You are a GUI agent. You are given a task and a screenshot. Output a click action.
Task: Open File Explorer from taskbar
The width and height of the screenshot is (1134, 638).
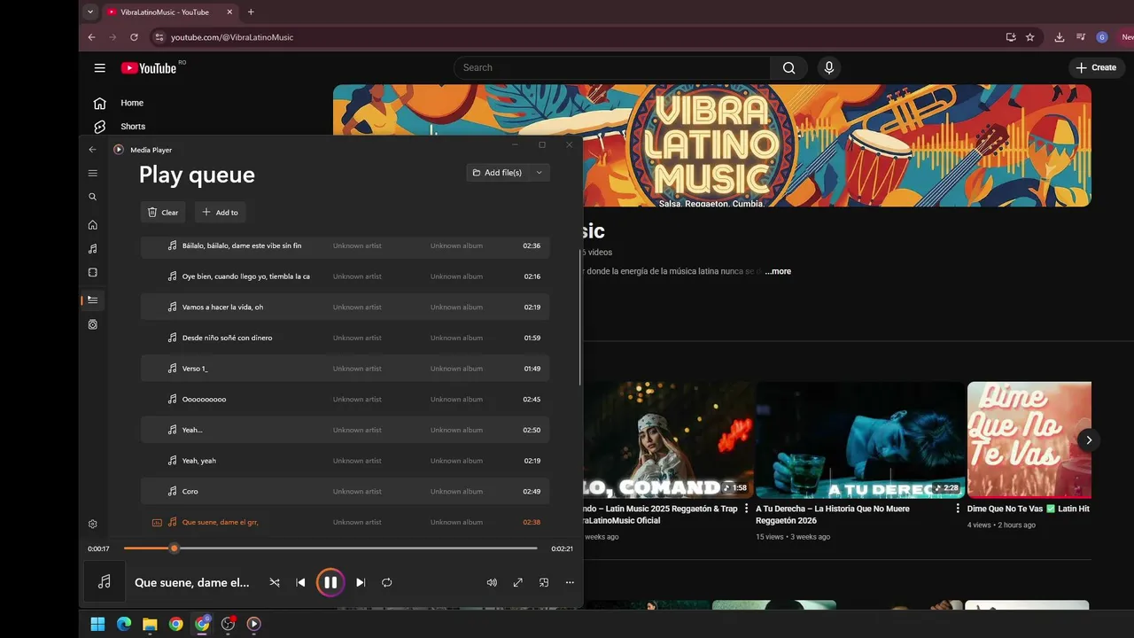point(150,624)
